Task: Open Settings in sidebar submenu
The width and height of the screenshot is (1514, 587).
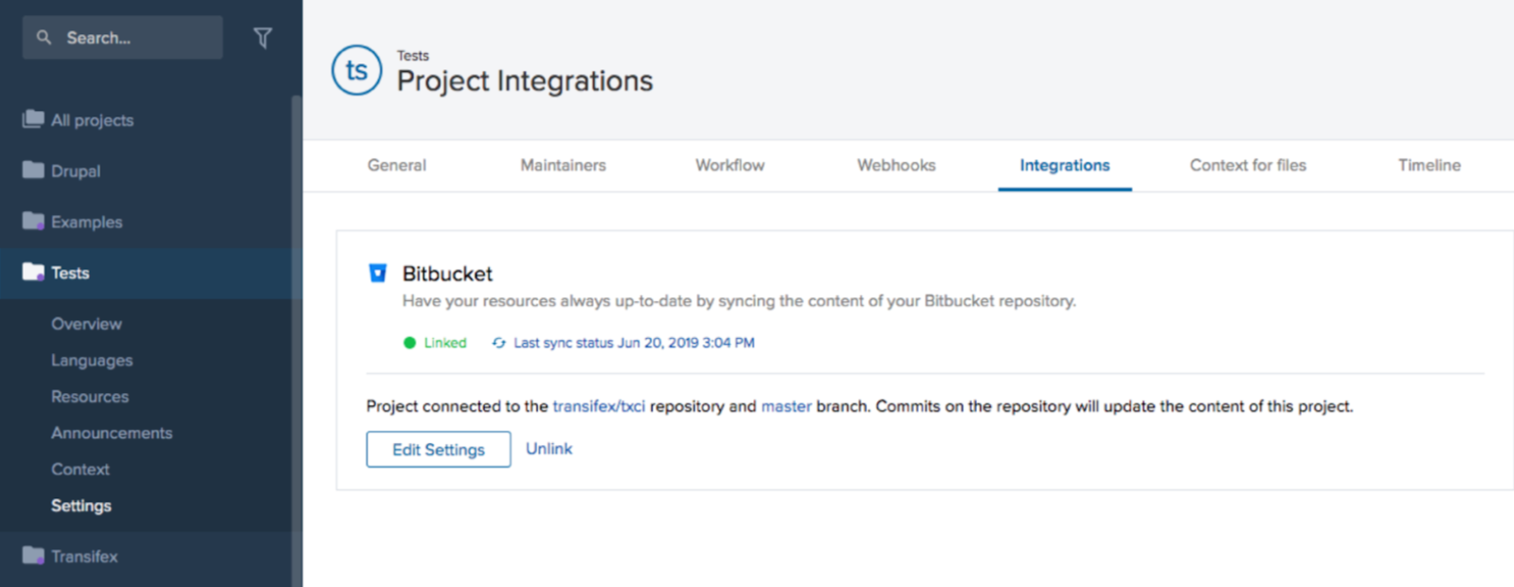Action: (81, 506)
